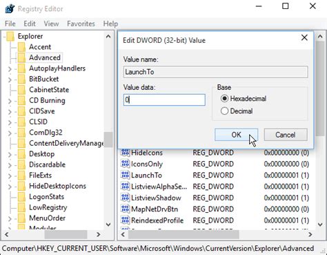This screenshot has width=327, height=255.
Task: Expand the MenuOrder tree node
Action: pyautogui.click(x=10, y=218)
